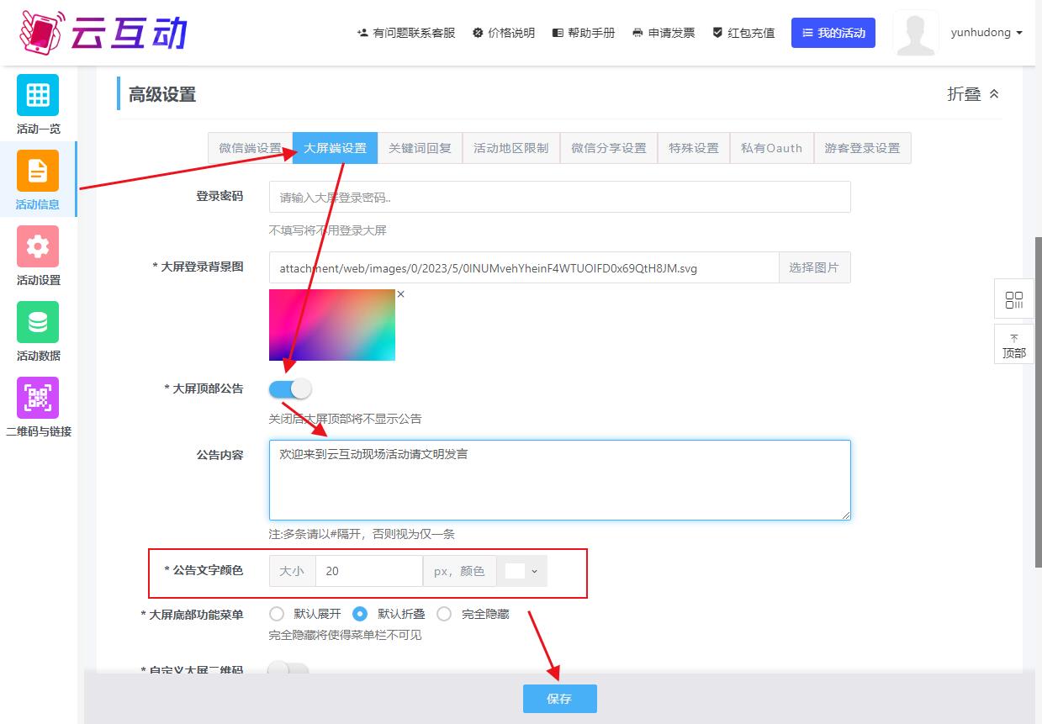Click the floating QR code icon
The width and height of the screenshot is (1042, 724).
pos(1013,300)
